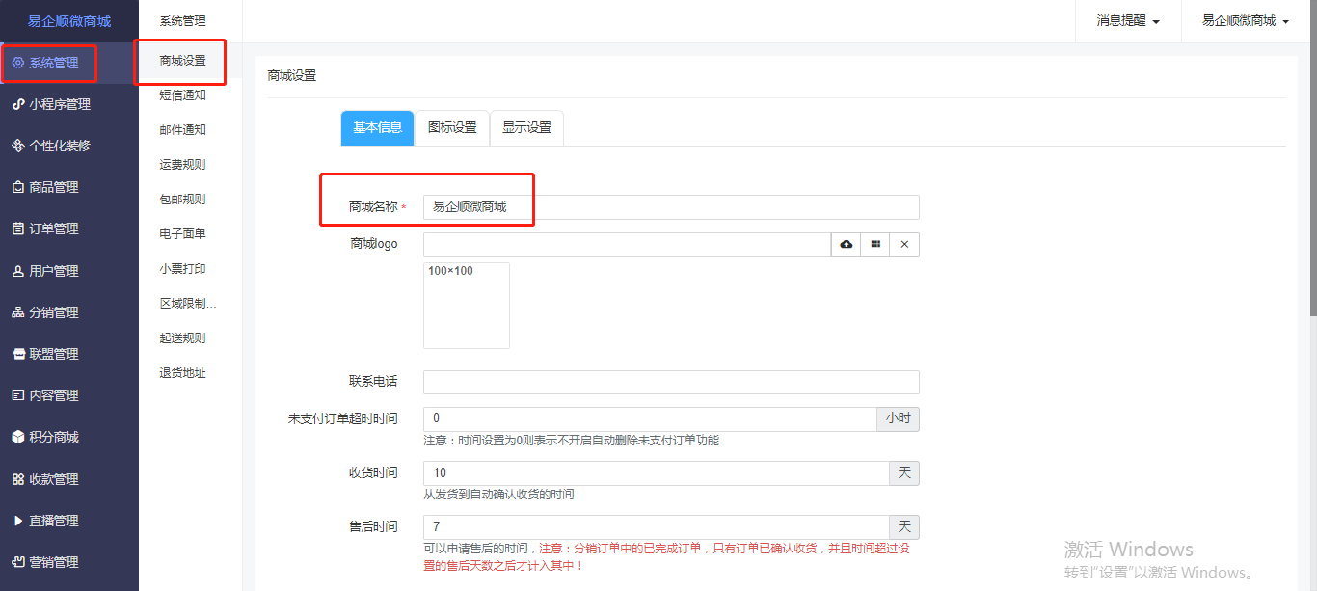Image resolution: width=1317 pixels, height=591 pixels.
Task: Click the 商城名称 input field
Action: 671,207
